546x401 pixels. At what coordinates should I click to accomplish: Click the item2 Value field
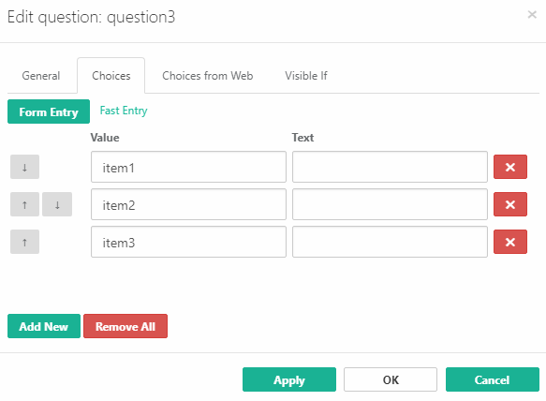[x=189, y=204]
